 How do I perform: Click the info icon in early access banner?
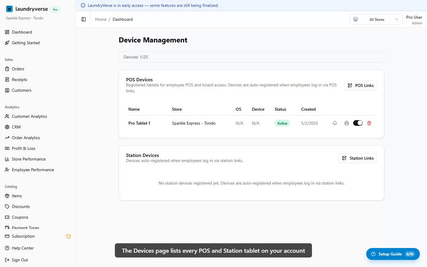(83, 5)
